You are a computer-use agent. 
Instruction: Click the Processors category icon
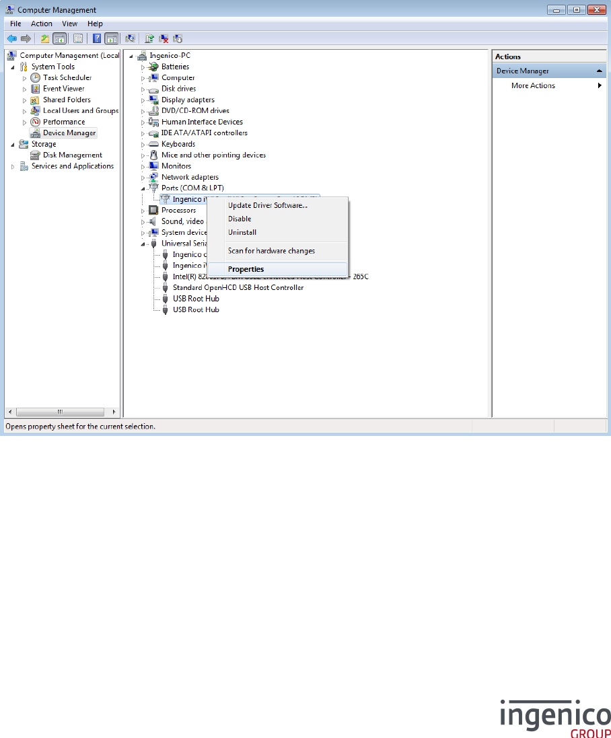(x=153, y=210)
